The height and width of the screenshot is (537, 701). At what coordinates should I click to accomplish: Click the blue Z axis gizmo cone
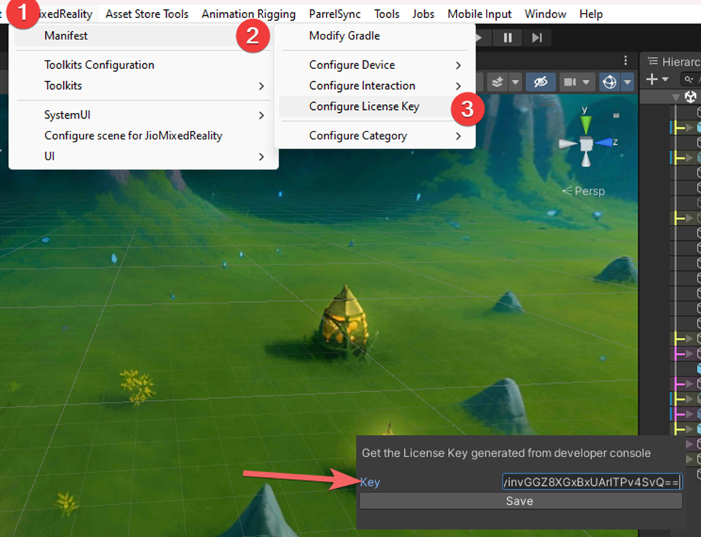tap(603, 142)
